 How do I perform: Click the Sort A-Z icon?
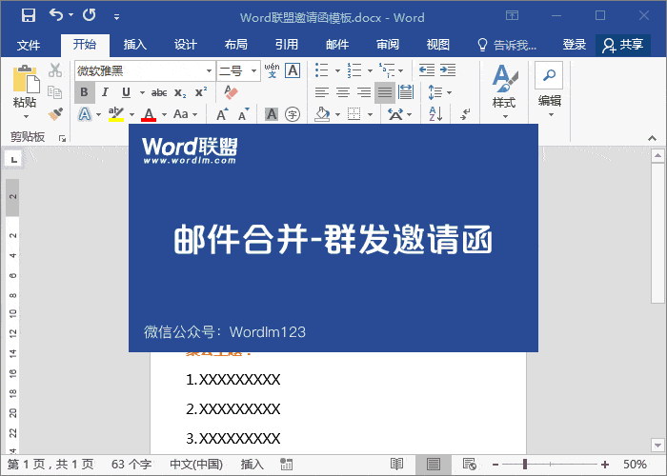click(x=435, y=114)
